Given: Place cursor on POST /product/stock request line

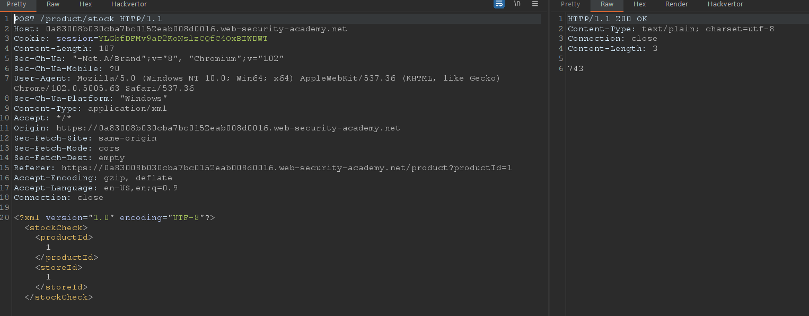Looking at the screenshot, I should click(87, 19).
